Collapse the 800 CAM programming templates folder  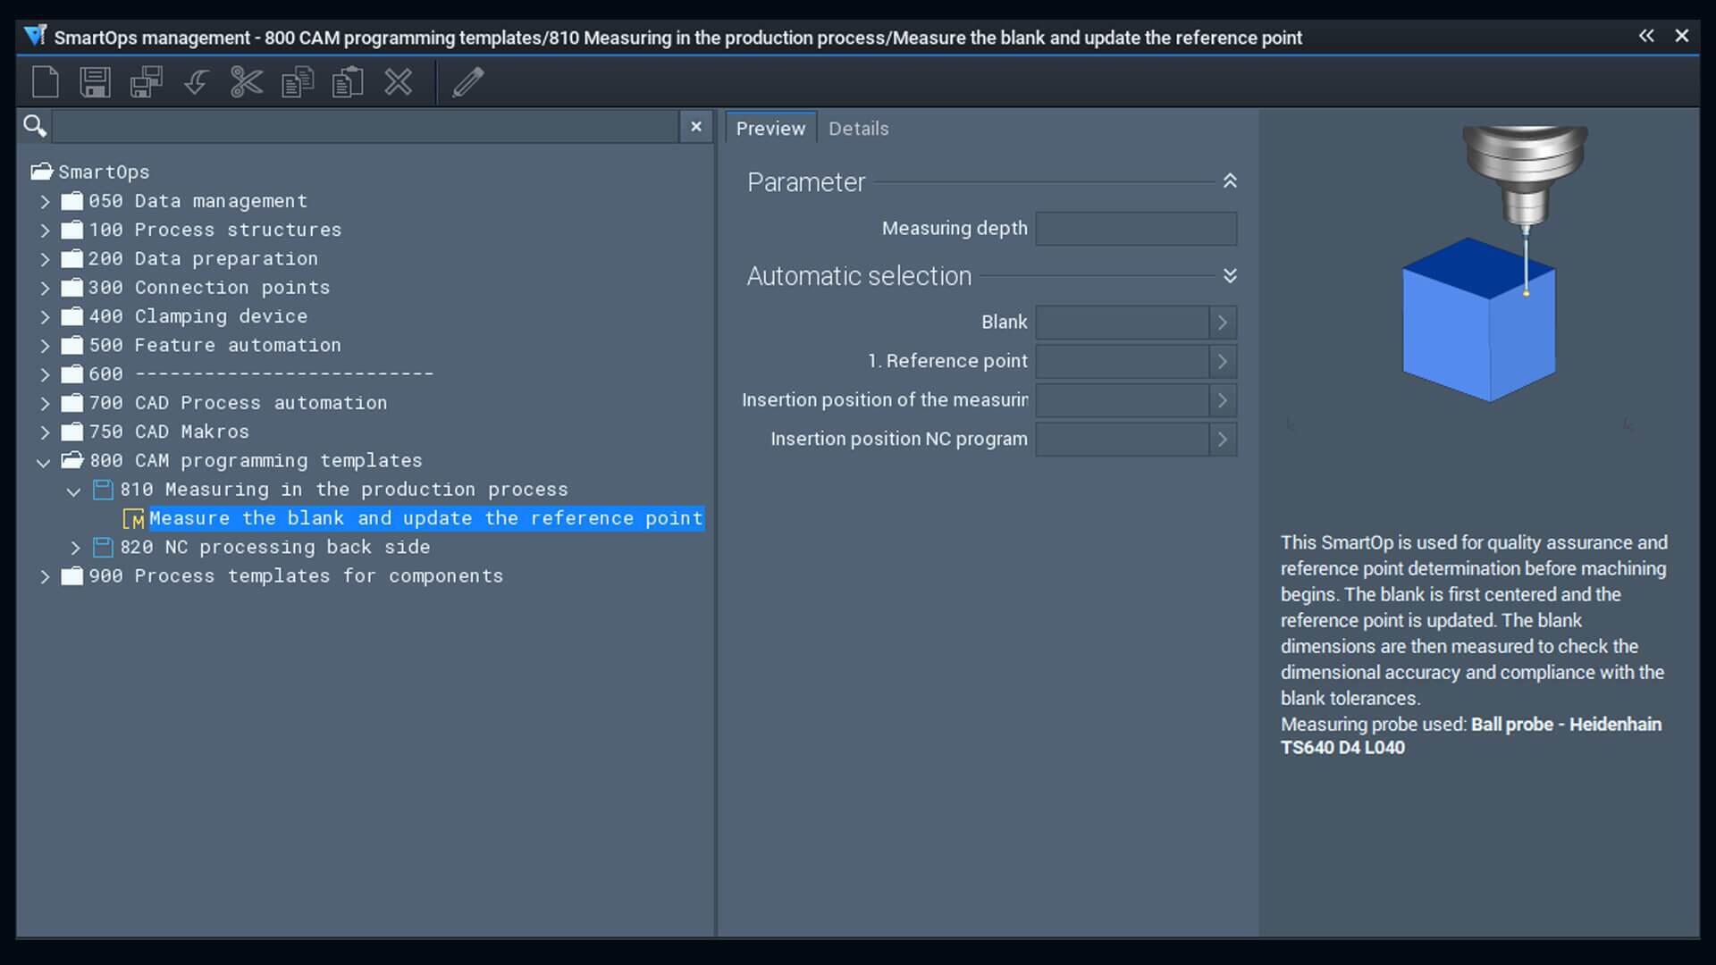click(x=44, y=462)
